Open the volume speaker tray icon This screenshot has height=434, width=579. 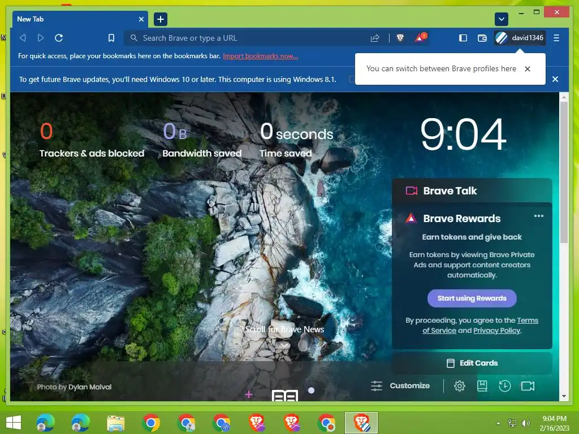525,423
